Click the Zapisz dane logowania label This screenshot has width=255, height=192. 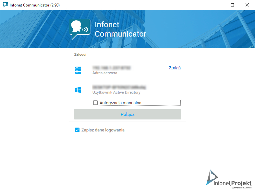103,130
